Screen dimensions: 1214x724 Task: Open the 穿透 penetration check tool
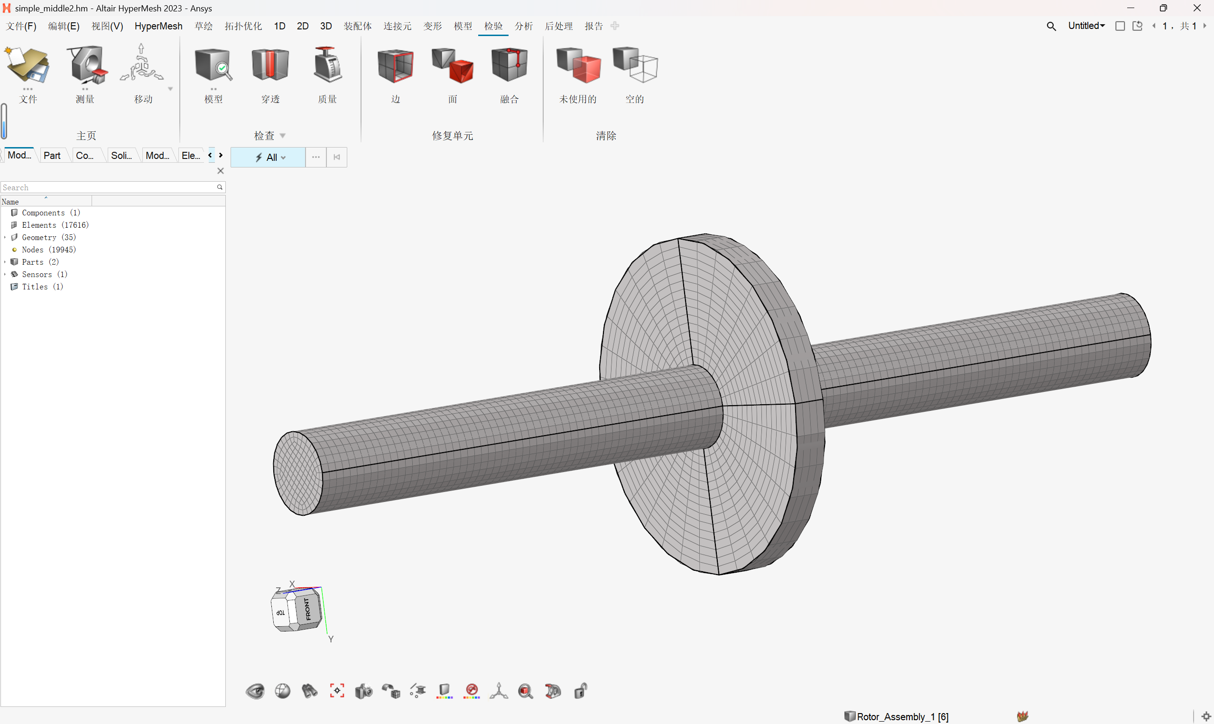pyautogui.click(x=270, y=66)
